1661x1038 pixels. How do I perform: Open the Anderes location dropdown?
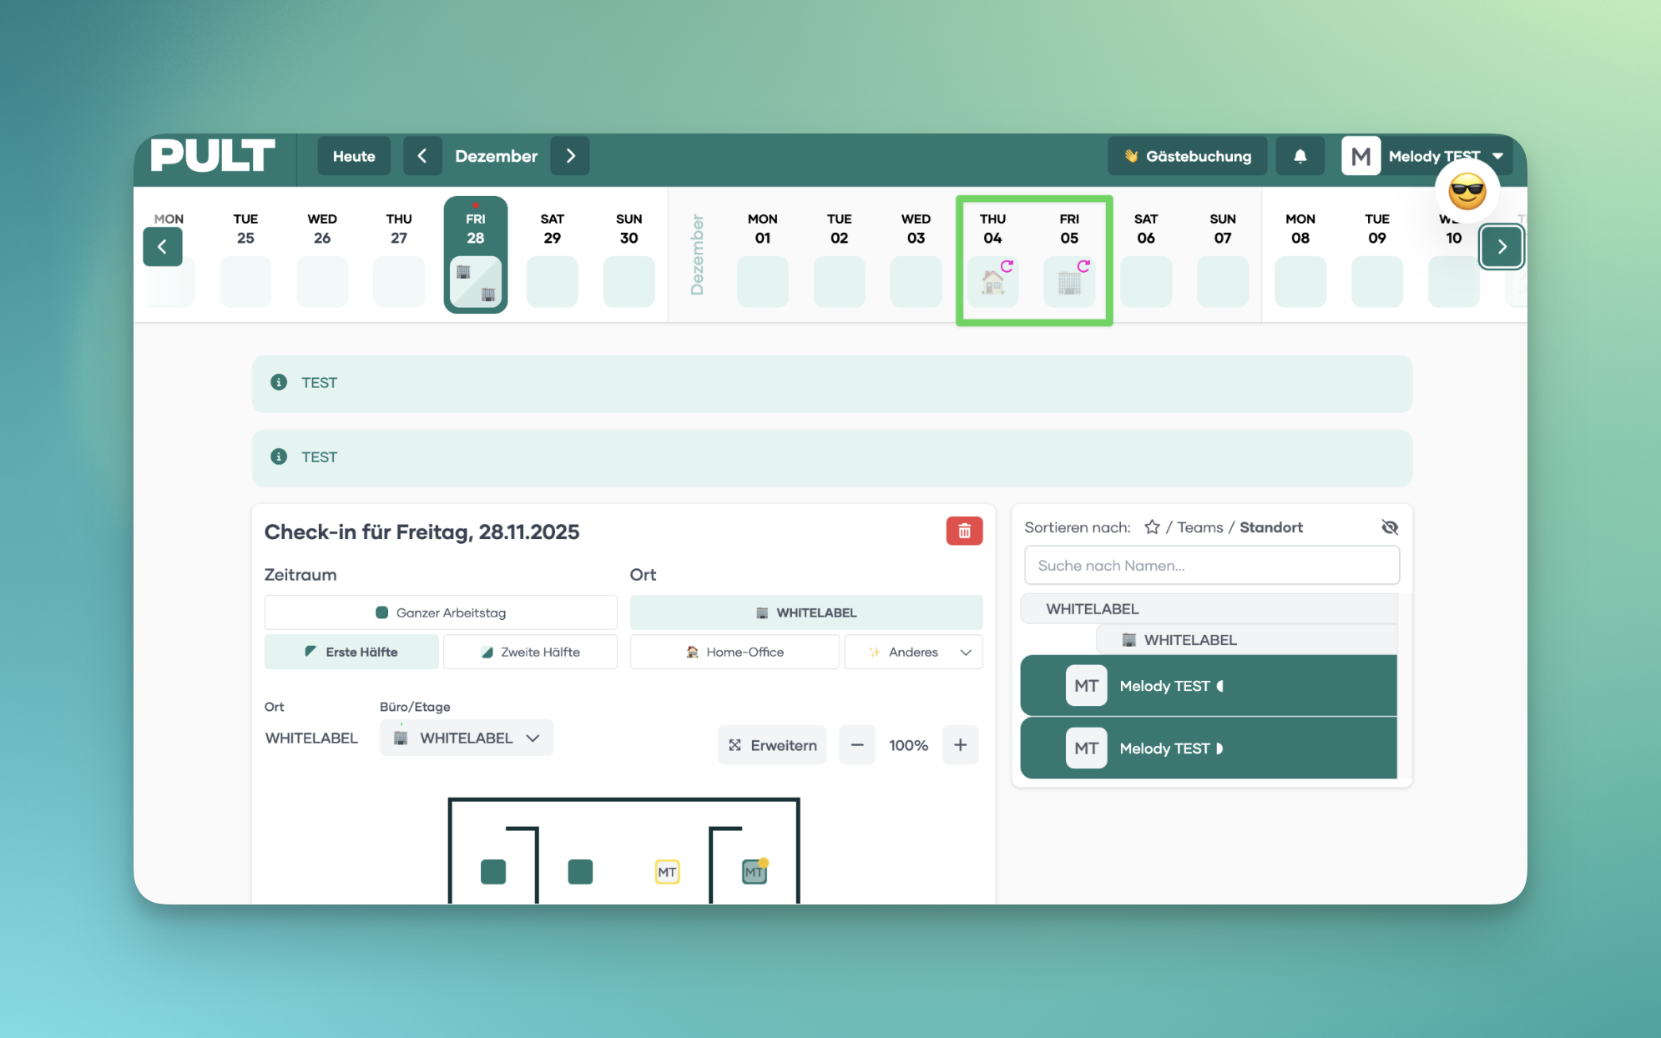[x=913, y=652]
